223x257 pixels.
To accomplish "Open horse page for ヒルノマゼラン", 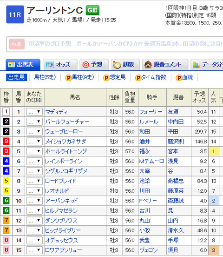I will pyautogui.click(x=61, y=210).
